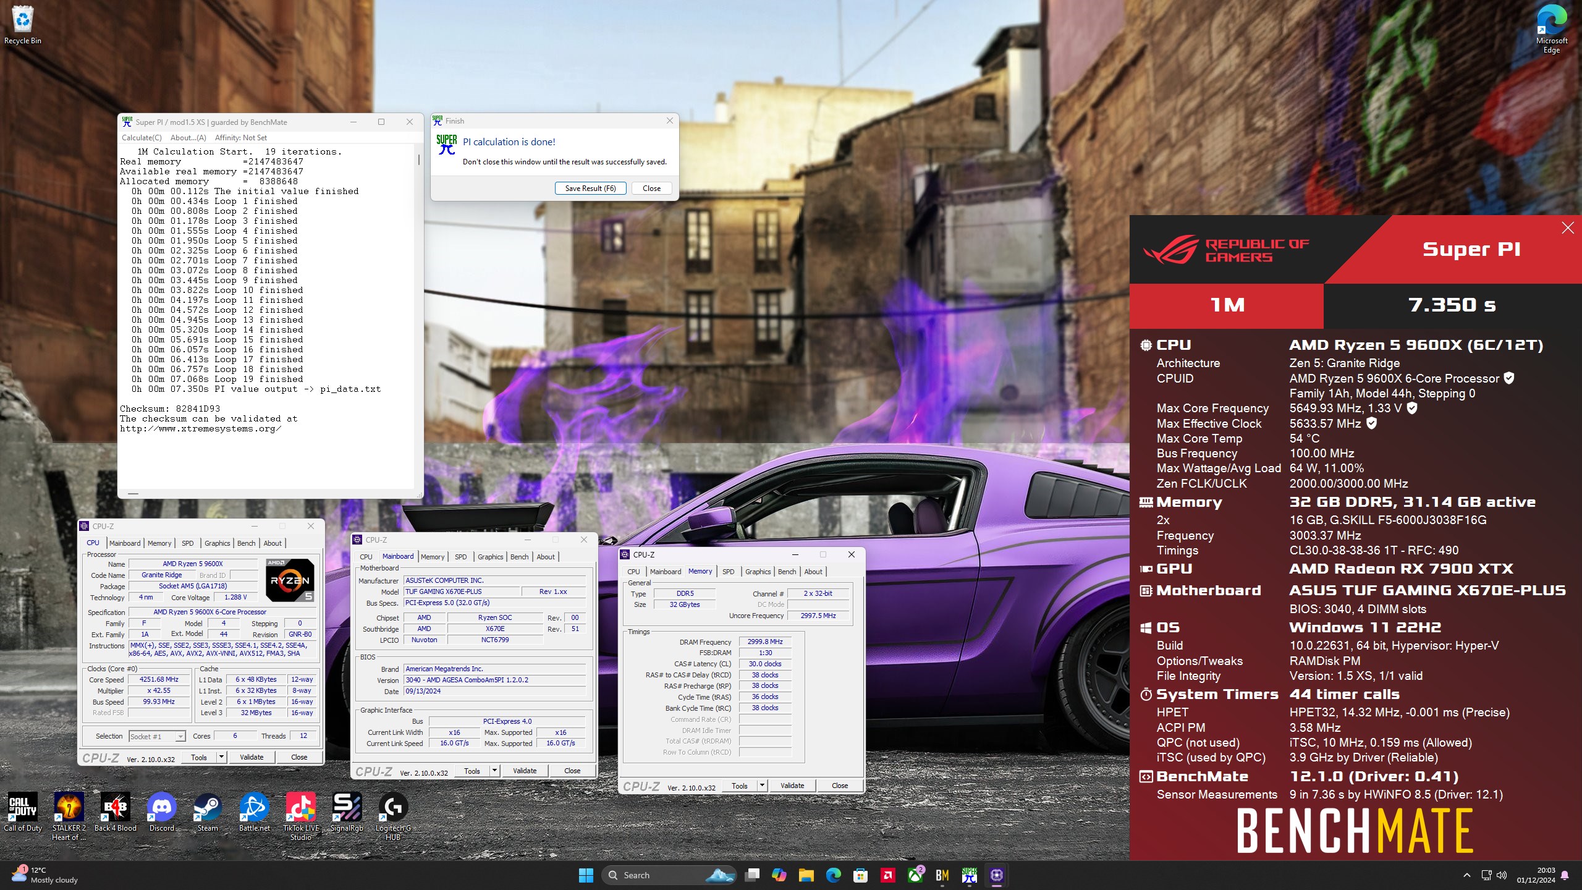The image size is (1582, 890).
Task: Click Core Speed value 4251.68 MHz
Action: pos(159,679)
